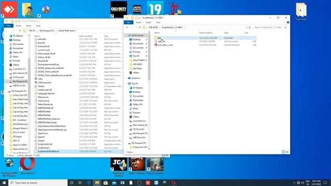Click the Cortana circle icon on taskbar
331x186 pixels.
(71, 182)
